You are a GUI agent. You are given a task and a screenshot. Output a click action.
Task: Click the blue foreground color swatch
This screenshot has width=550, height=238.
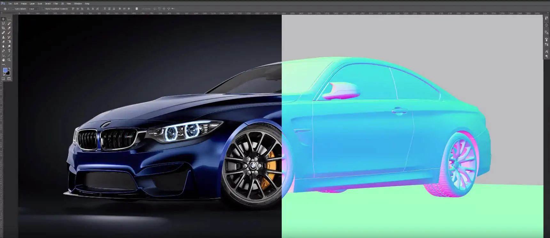click(5, 70)
